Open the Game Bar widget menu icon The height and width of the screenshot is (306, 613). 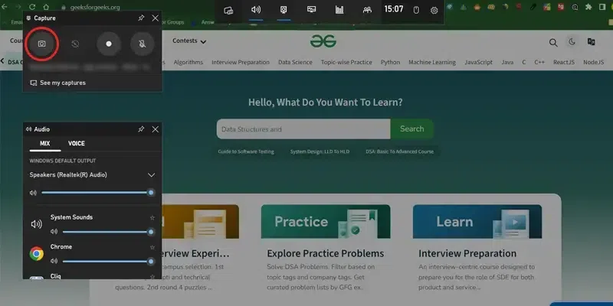(228, 11)
